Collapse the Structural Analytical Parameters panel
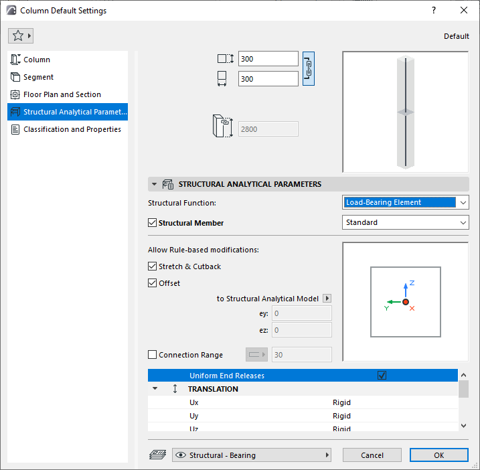Screen dimensions: 480x470 (154, 184)
